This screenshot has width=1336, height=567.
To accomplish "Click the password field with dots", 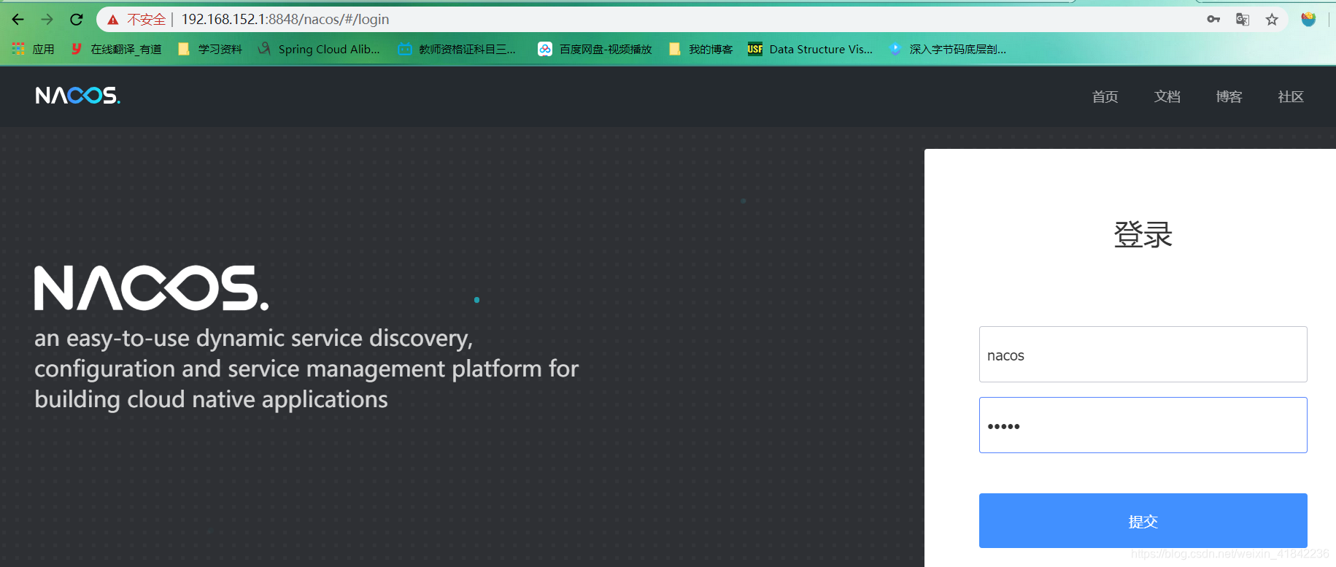I will coord(1143,425).
